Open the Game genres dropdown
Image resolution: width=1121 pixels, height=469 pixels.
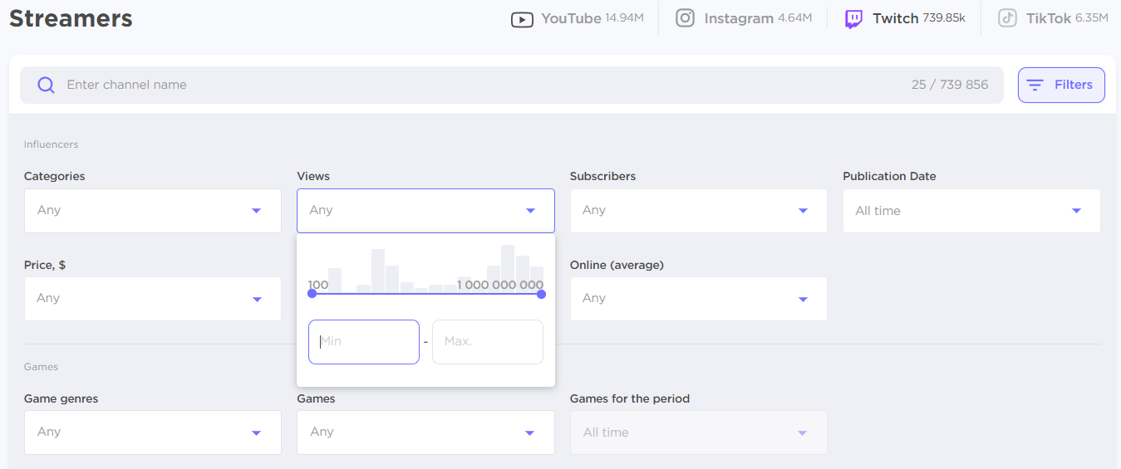tap(153, 432)
